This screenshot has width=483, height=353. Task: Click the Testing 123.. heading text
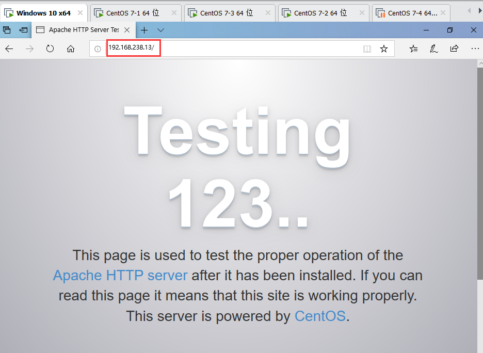coord(237,168)
